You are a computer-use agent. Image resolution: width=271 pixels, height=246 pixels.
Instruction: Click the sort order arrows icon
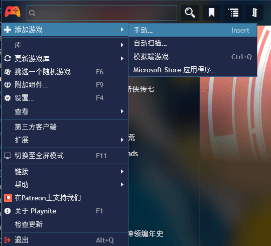254,13
